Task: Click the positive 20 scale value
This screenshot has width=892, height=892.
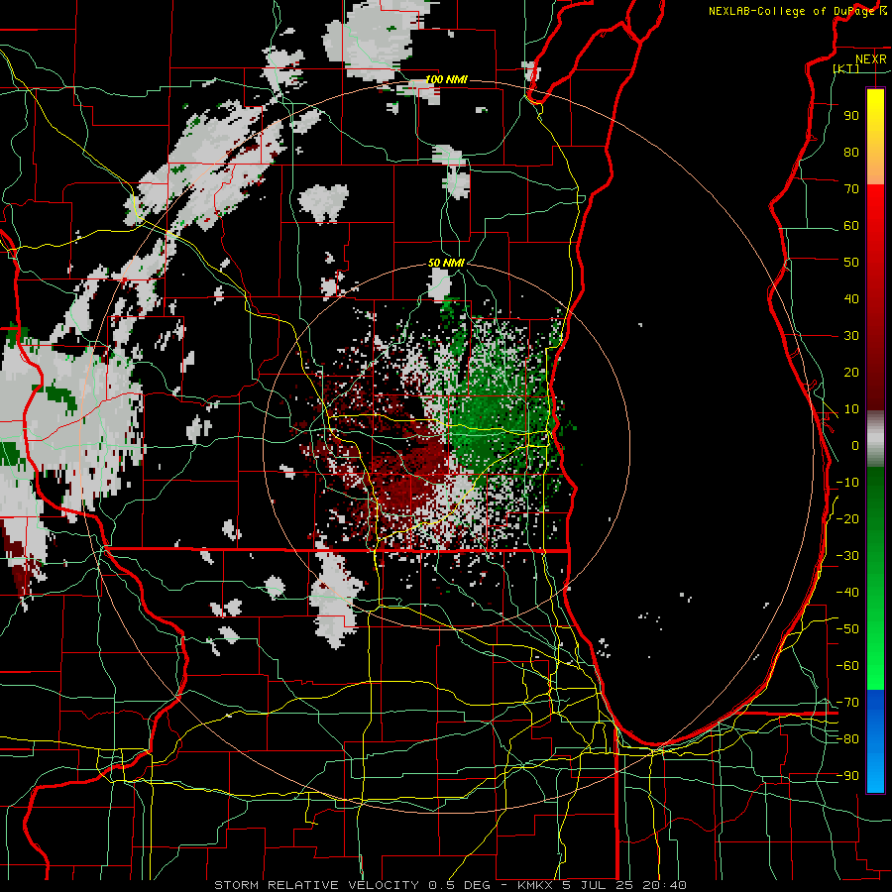Action: pyautogui.click(x=851, y=372)
